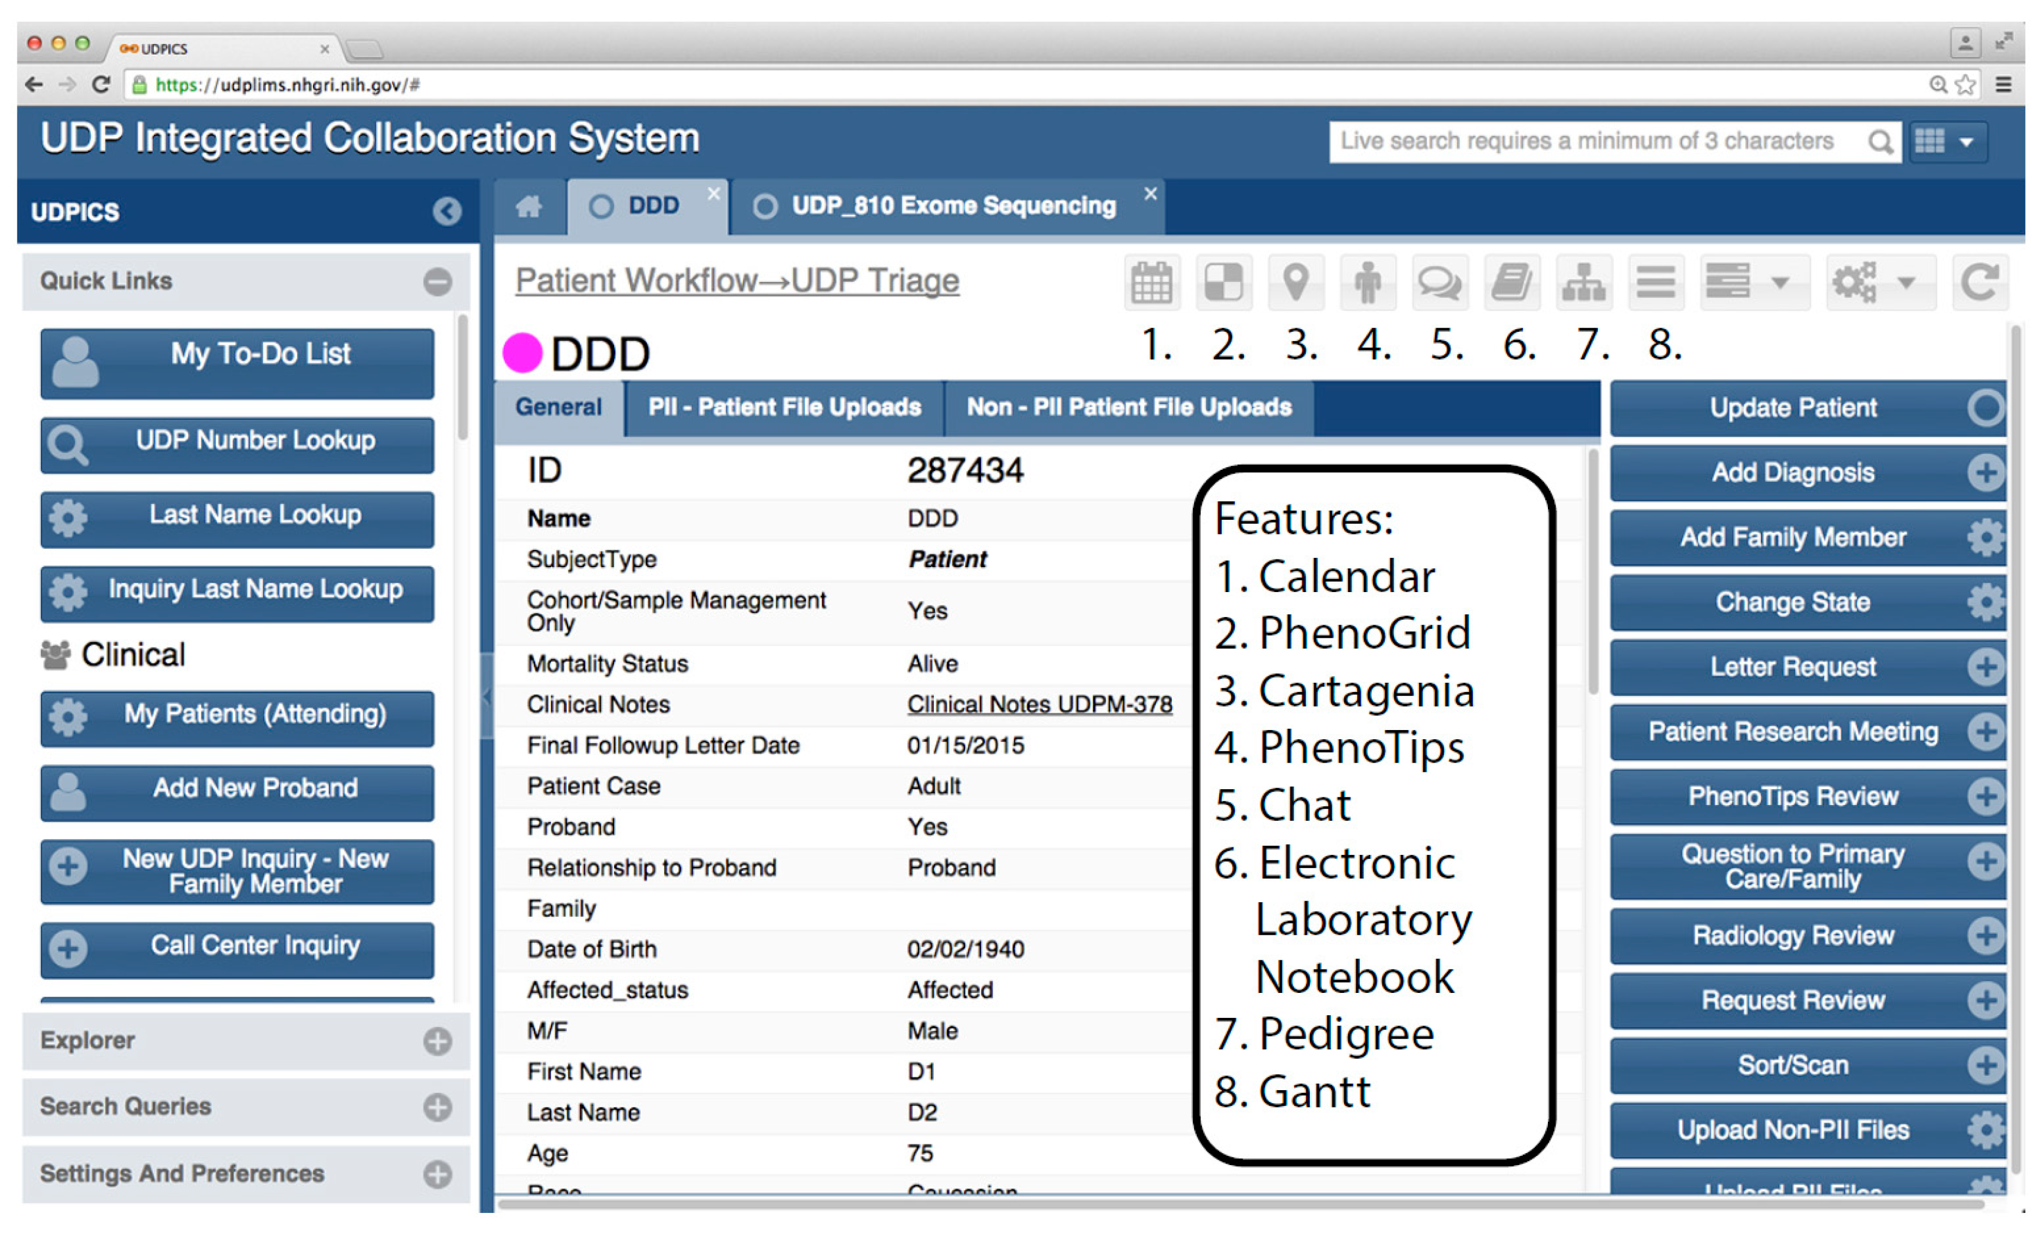Collapse the Quick Links panel
The width and height of the screenshot is (2043, 1233).
(437, 282)
